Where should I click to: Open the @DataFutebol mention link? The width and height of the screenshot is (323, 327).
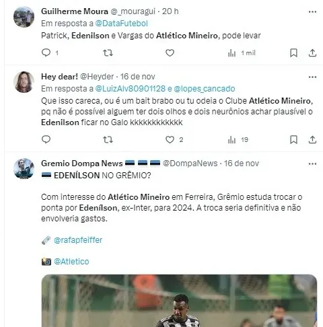[121, 24]
